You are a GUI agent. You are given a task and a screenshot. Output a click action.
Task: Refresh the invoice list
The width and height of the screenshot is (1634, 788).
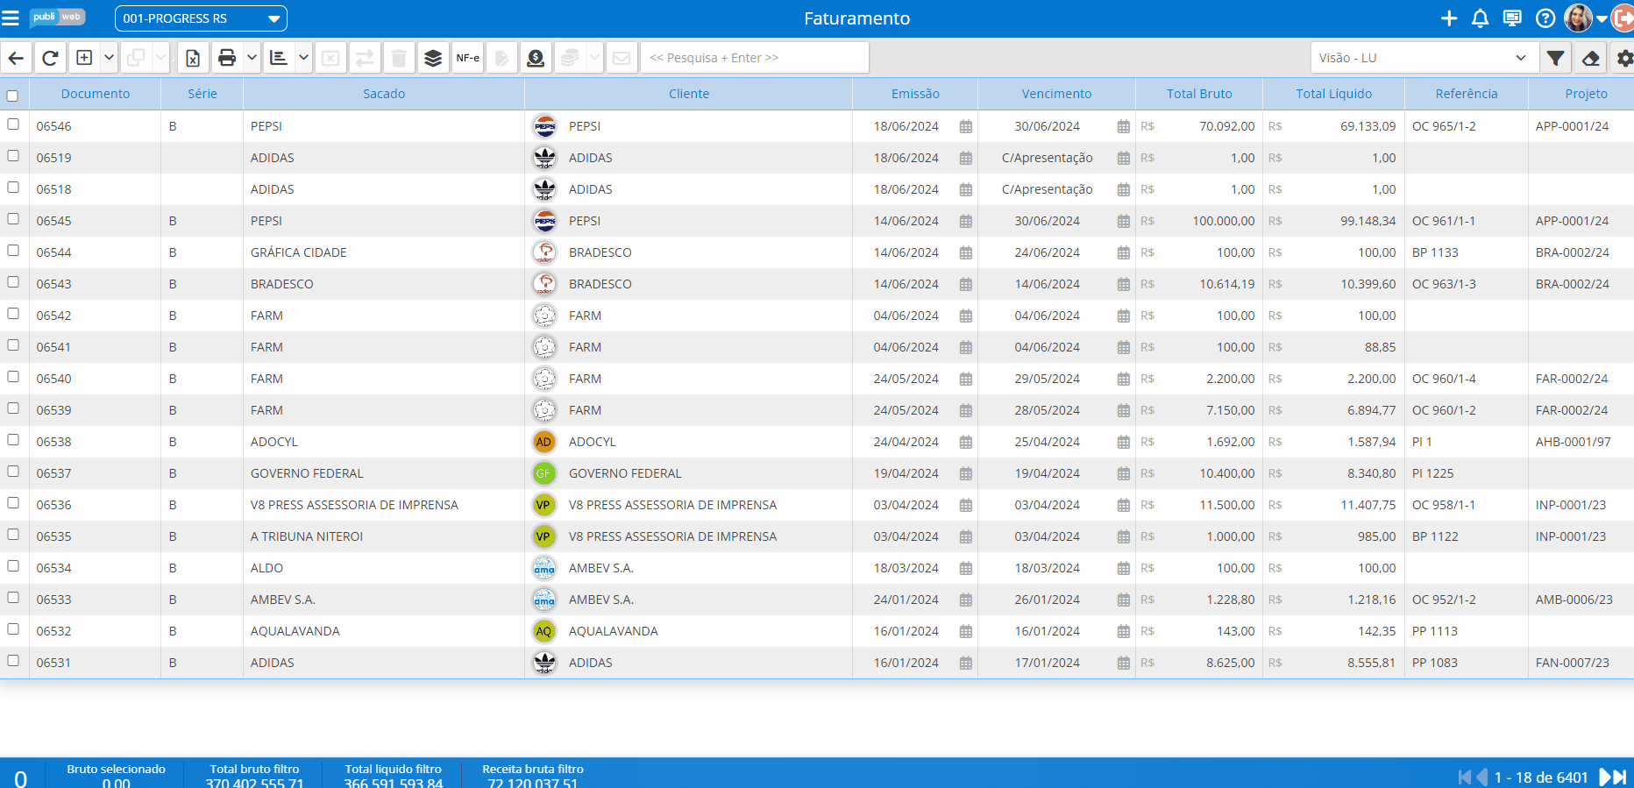50,58
